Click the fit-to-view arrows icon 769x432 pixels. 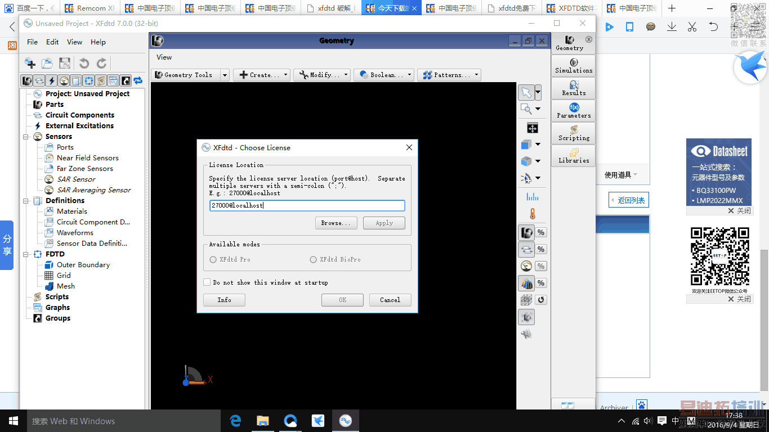coord(533,128)
